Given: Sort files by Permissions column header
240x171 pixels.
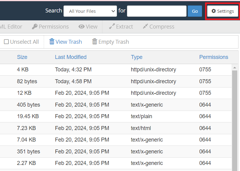Looking at the screenshot, I should pos(214,57).
